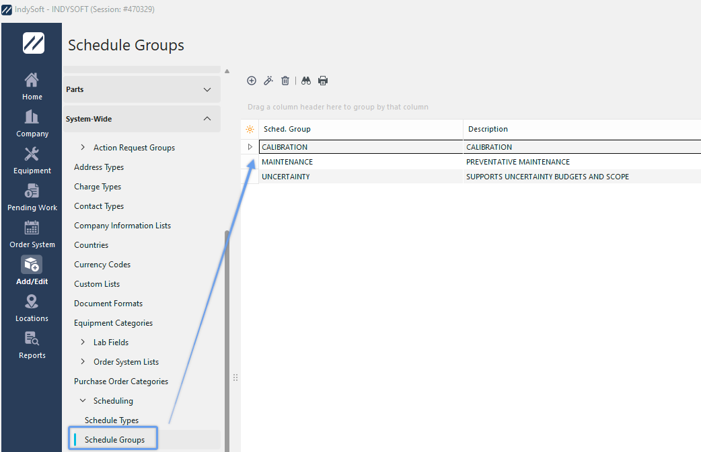
Task: Open Currency Codes list
Action: point(102,264)
